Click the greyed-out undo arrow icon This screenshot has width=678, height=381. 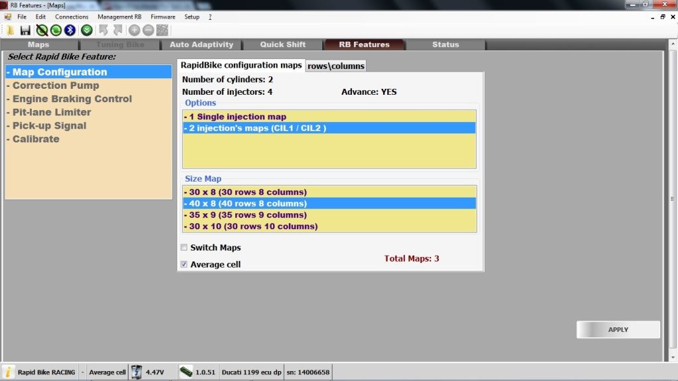pos(103,30)
